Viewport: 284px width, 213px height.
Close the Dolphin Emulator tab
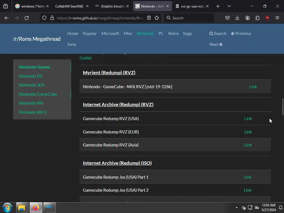128,6
